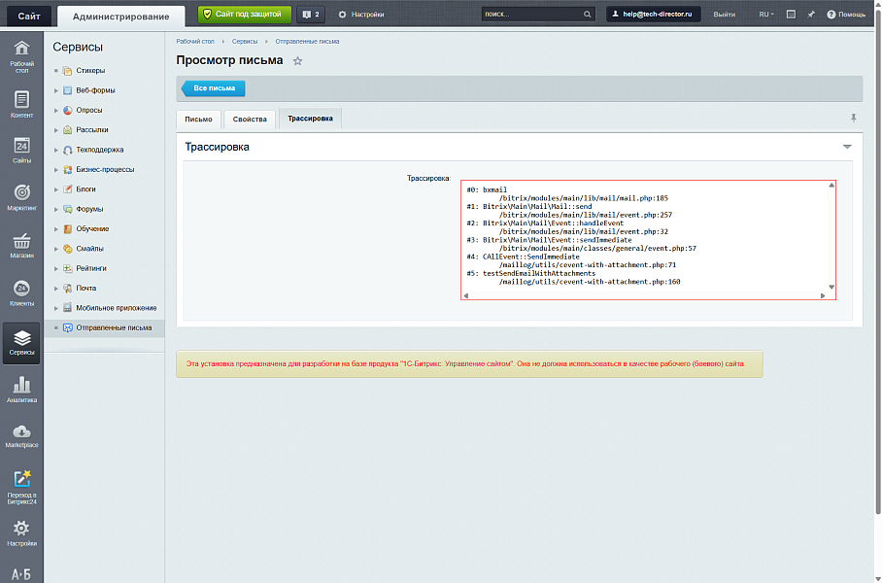
Task: Expand the Бизнес-процессы tree item
Action: point(56,169)
